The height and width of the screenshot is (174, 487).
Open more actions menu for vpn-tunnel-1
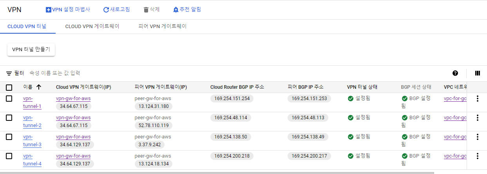coord(477,99)
